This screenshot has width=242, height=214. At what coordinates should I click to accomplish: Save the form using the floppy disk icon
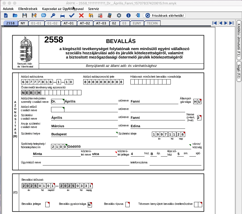point(25,15)
